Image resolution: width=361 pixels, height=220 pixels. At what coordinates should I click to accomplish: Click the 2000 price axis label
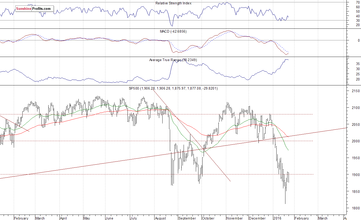coord(356,141)
